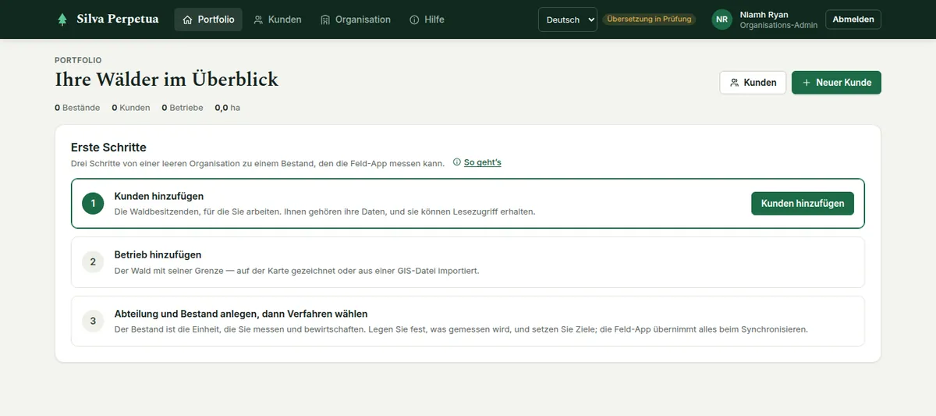Click the Übersetzung in Prüfung badge
The width and height of the screenshot is (936, 416).
(650, 19)
